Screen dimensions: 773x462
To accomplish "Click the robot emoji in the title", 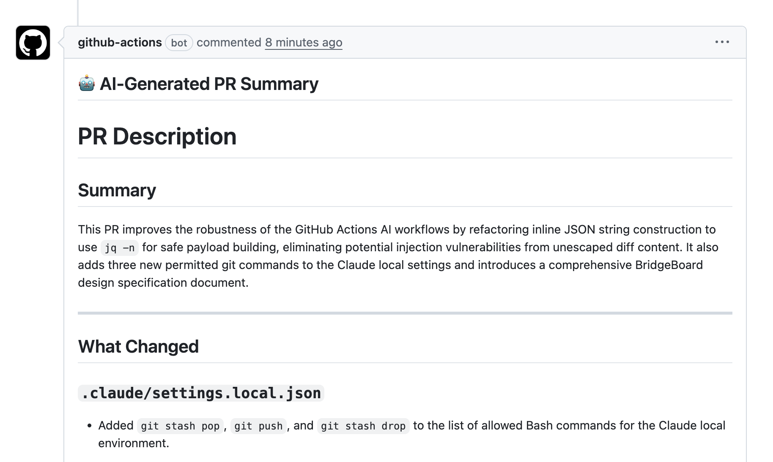I will click(87, 84).
